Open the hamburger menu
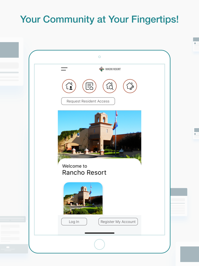 coord(64,69)
